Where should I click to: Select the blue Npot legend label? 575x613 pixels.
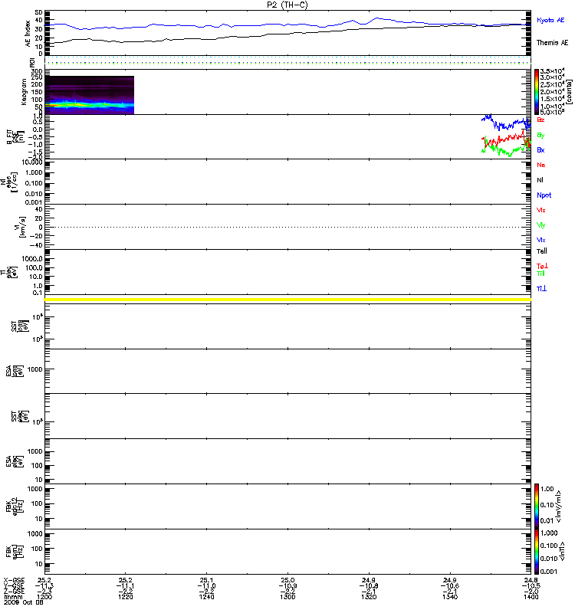tap(544, 195)
